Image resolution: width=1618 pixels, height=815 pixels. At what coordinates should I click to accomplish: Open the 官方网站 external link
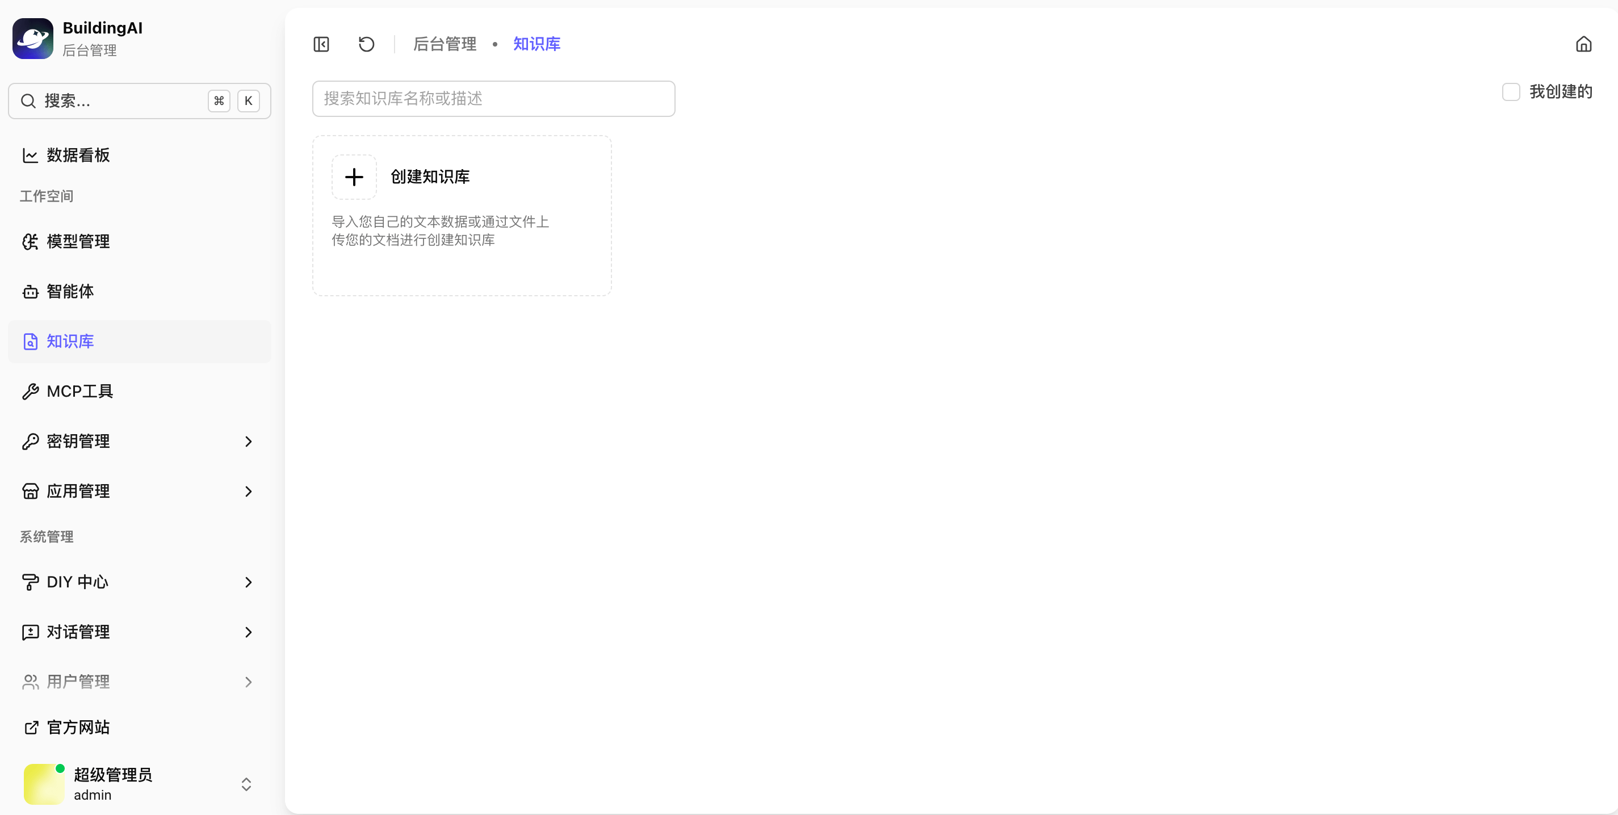pyautogui.click(x=78, y=727)
